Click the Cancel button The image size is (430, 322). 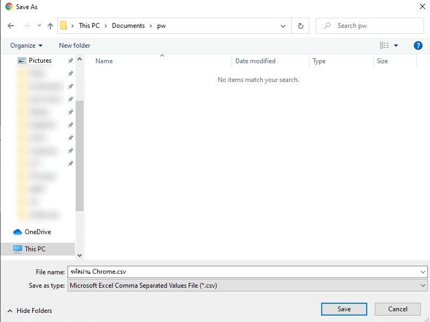click(397, 309)
